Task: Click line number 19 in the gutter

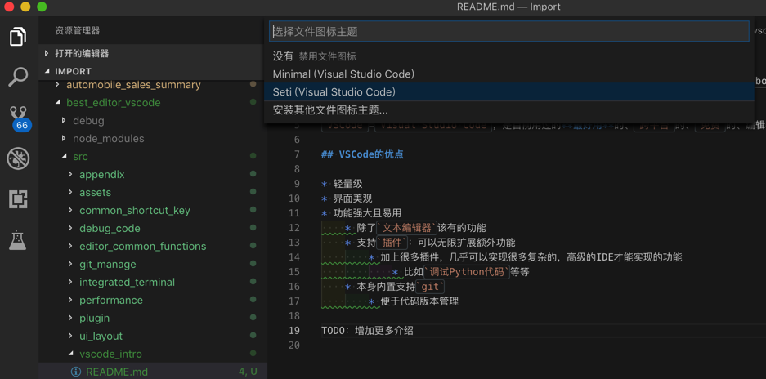Action: click(293, 330)
